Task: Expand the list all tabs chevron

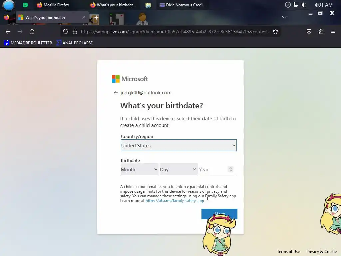Action: [x=284, y=17]
